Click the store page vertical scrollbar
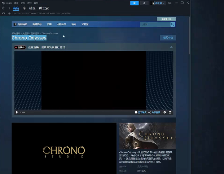The width and height of the screenshot is (224, 174). click(x=189, y=36)
